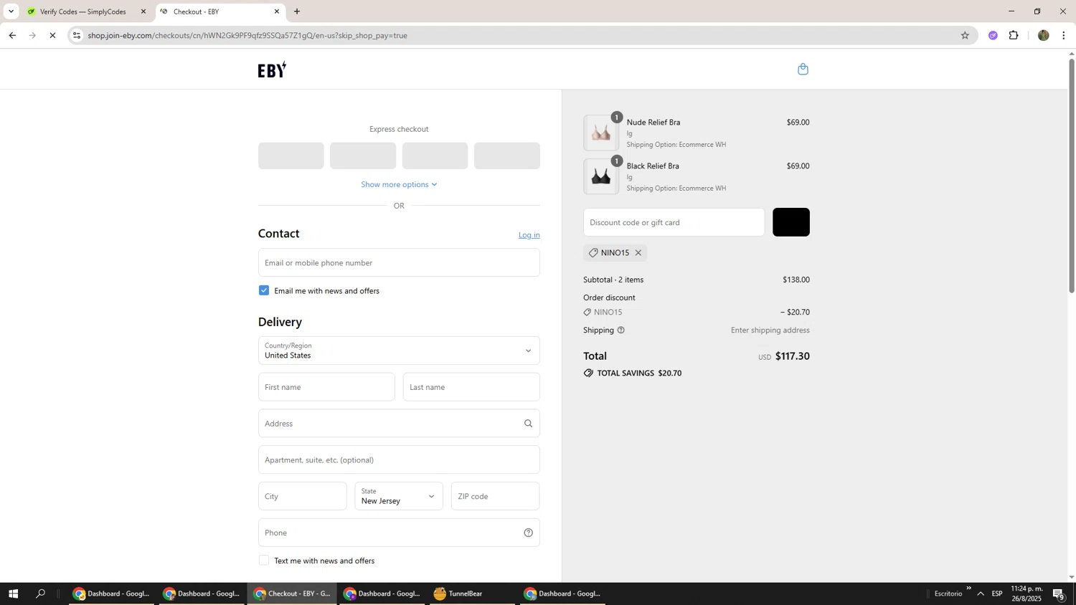Screen dimensions: 1076x605
Task: Open the Country/Region dropdown
Action: point(399,351)
